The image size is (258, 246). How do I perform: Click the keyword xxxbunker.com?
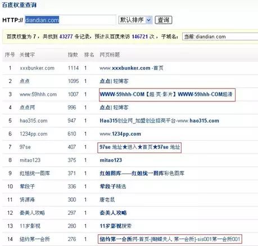(x=37, y=68)
